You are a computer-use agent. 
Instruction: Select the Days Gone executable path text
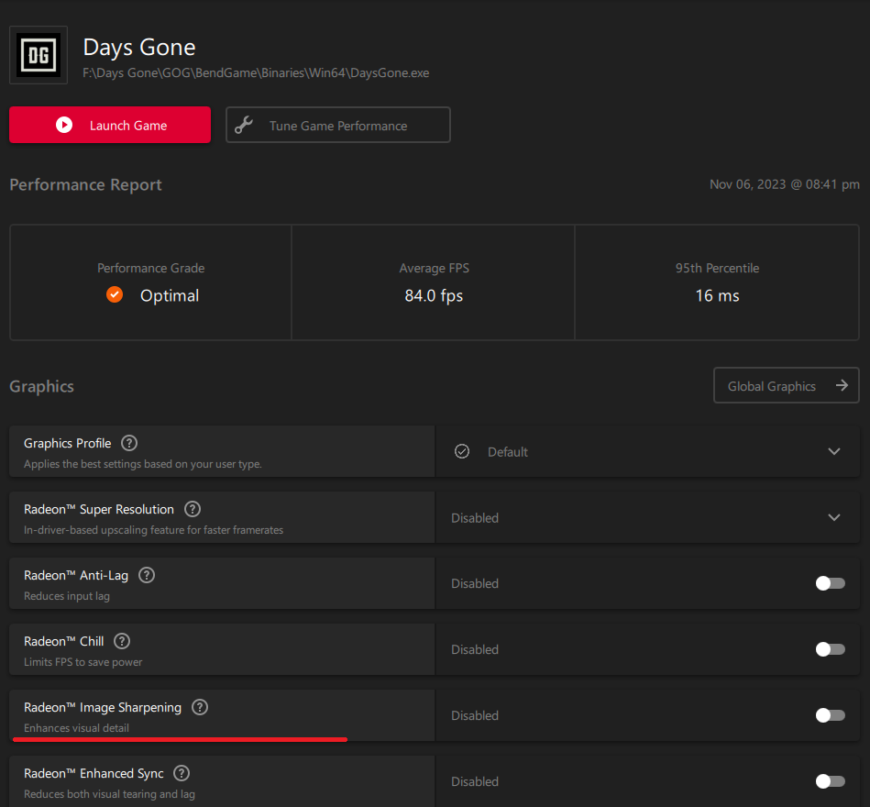256,73
